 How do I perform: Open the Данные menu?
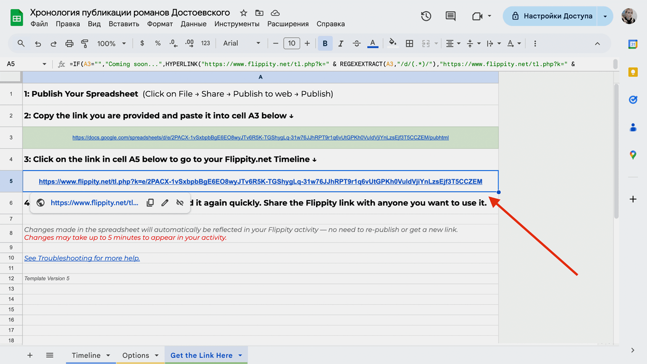194,24
